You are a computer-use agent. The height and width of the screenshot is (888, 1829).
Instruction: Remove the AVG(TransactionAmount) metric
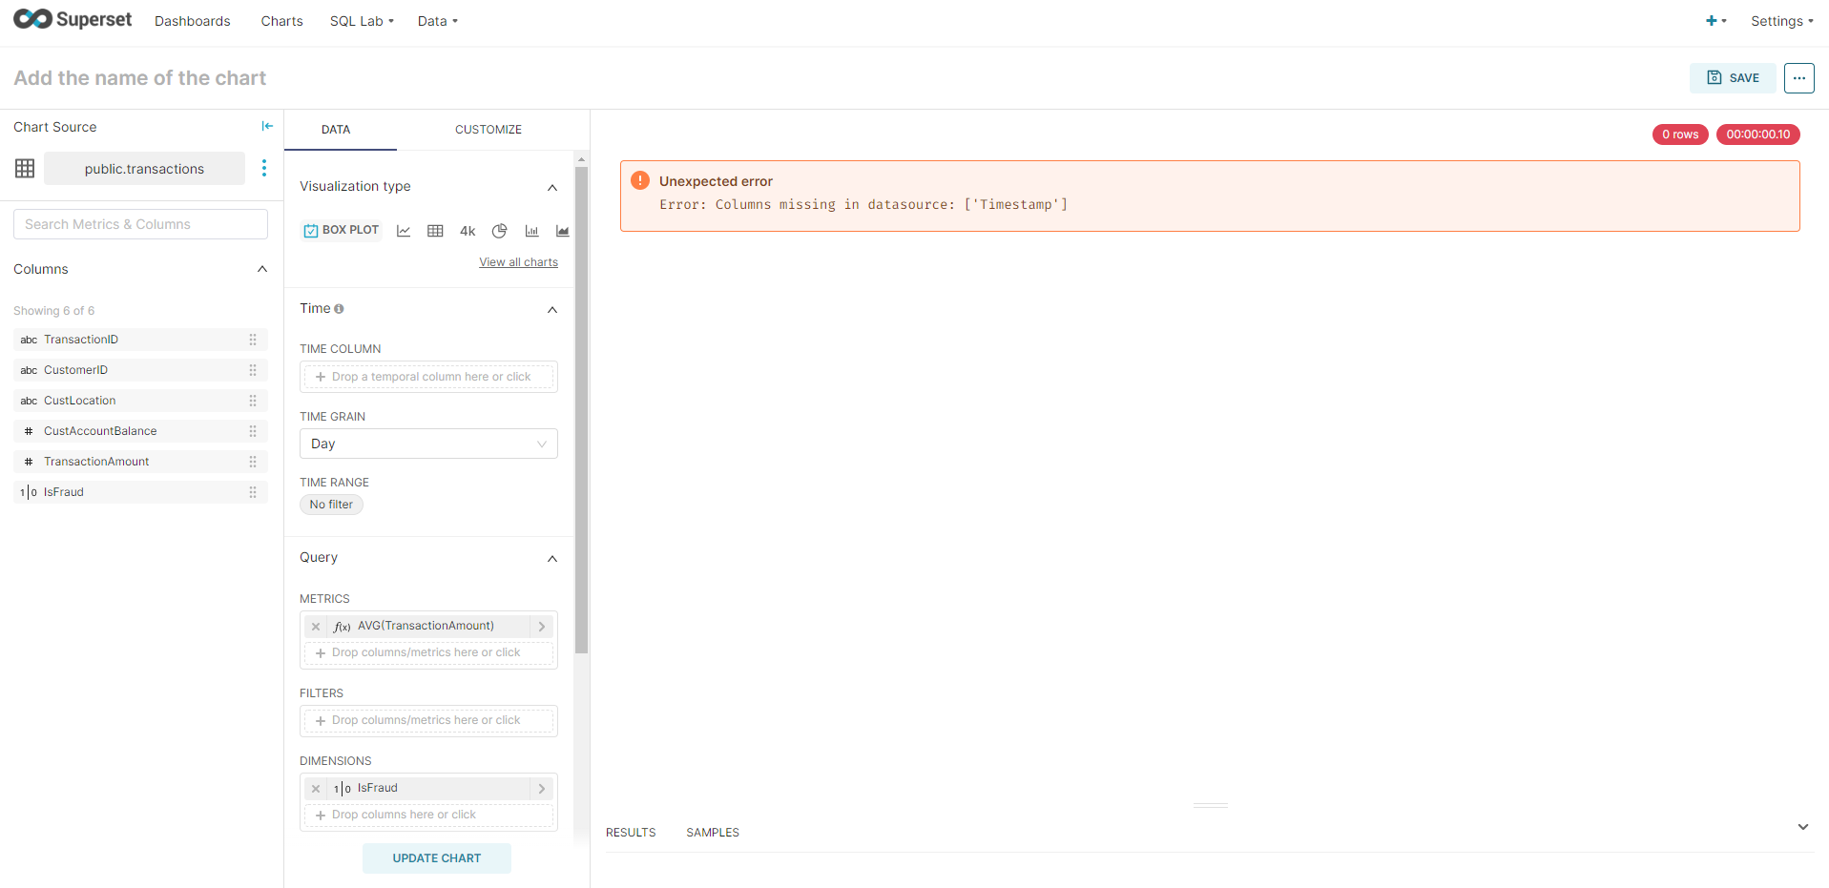pos(315,626)
